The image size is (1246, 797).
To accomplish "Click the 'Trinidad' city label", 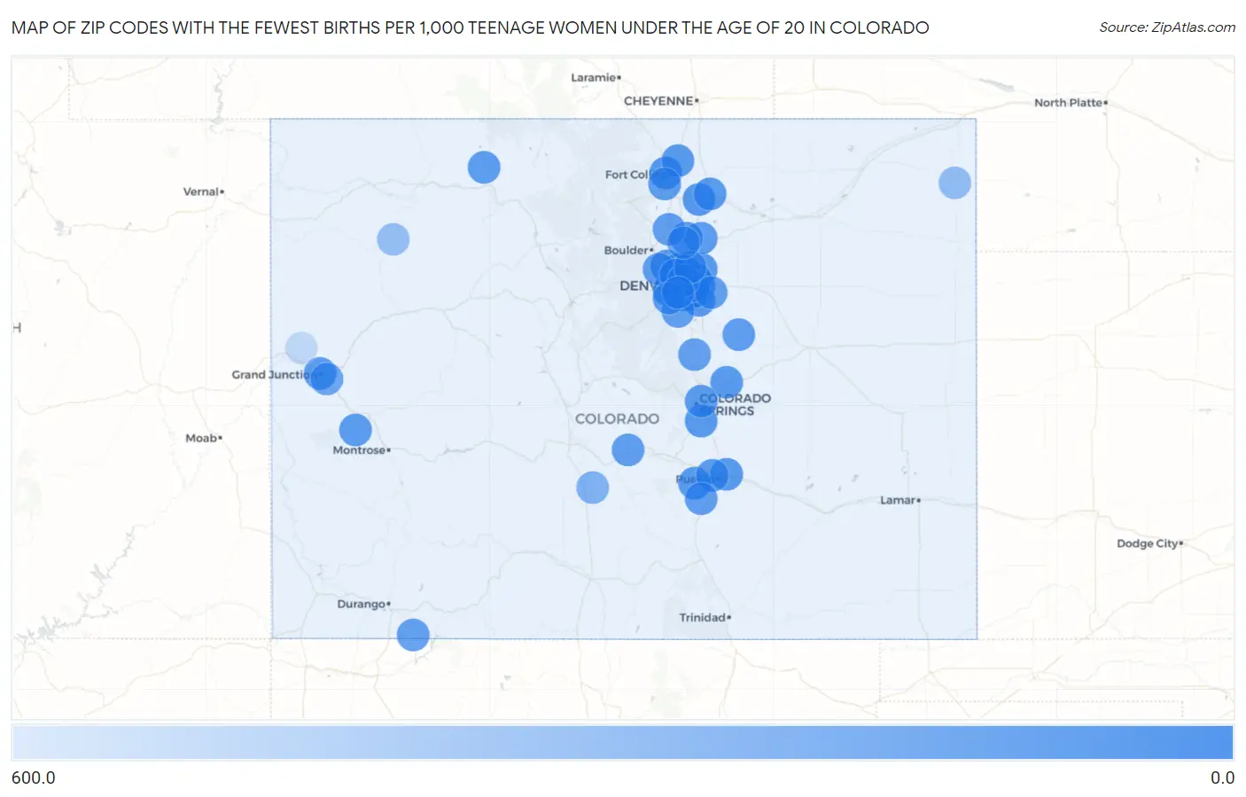I will coord(703,618).
